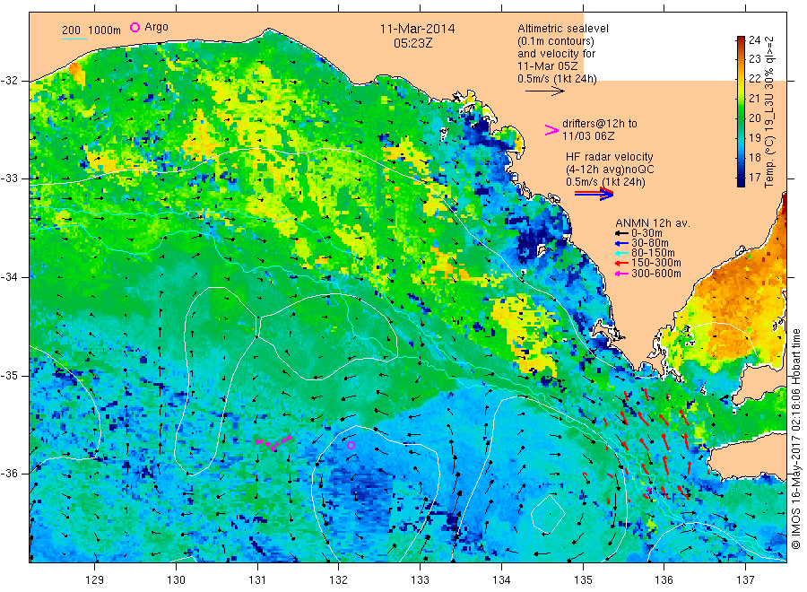The image size is (807, 592).
Task: Click the colorbar tick label 21
Action: click(754, 99)
